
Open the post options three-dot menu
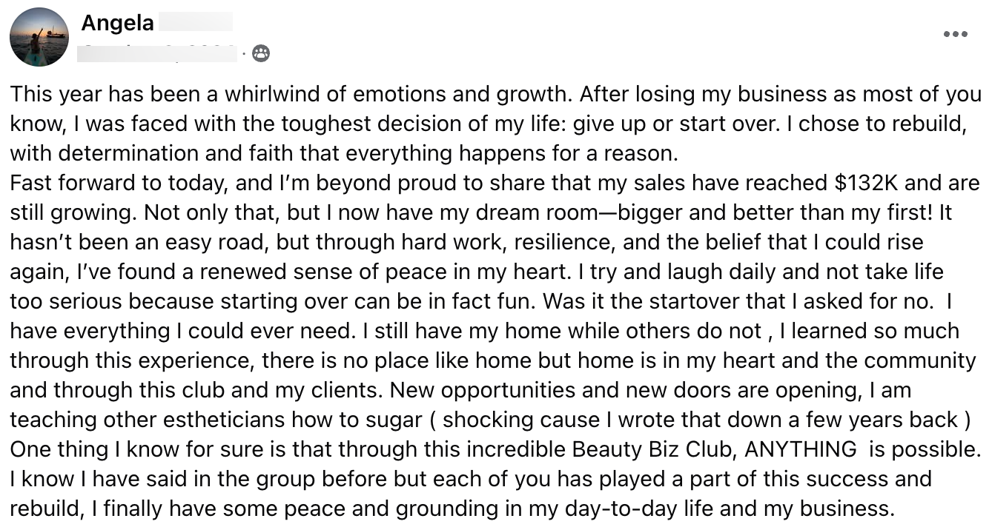(955, 34)
